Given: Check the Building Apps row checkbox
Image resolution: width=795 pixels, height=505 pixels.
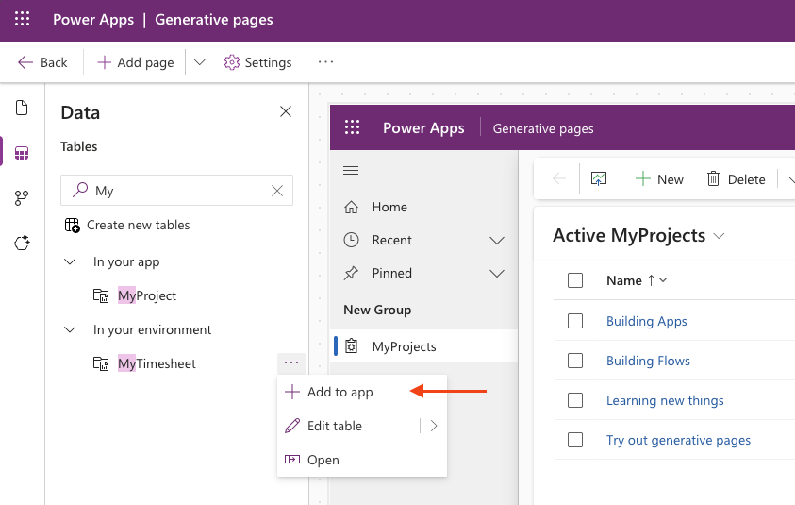Looking at the screenshot, I should (575, 321).
